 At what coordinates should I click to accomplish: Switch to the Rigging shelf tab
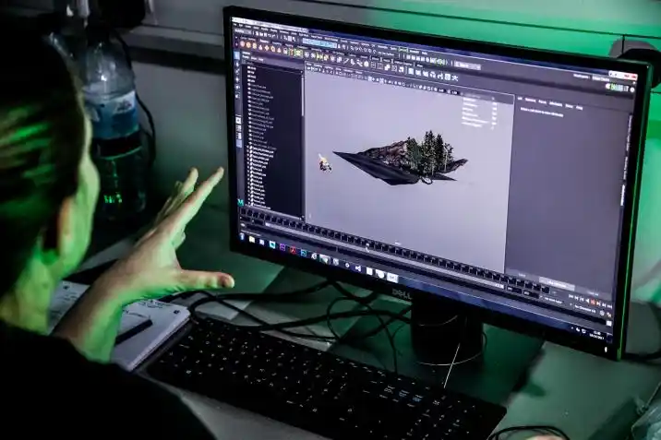(288, 45)
